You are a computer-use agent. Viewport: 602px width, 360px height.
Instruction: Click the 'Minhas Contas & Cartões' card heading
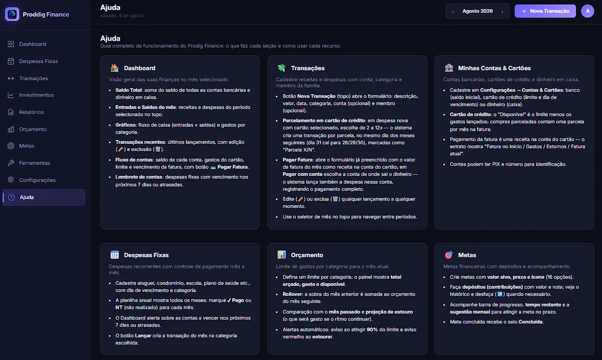pyautogui.click(x=495, y=68)
